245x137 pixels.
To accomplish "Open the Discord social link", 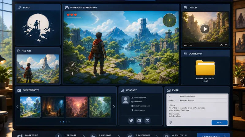I will coord(139,121).
